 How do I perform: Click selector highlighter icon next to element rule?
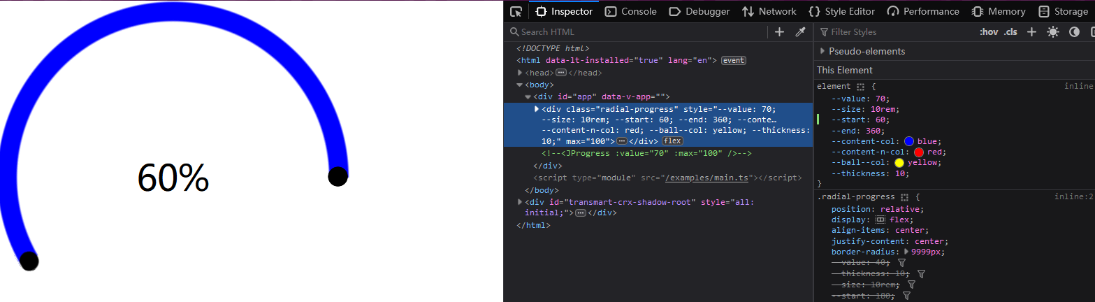[x=861, y=87]
